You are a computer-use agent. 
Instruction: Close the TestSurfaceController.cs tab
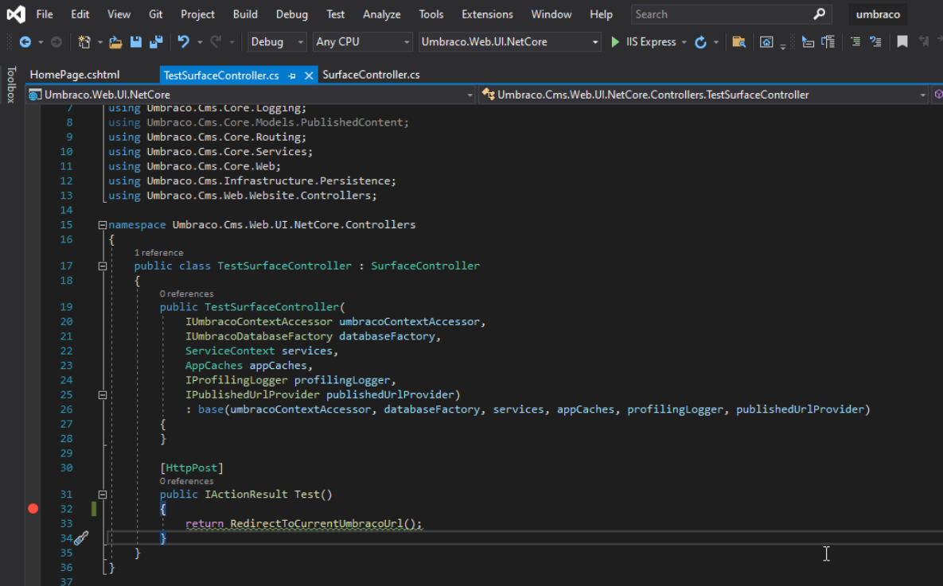pos(309,76)
